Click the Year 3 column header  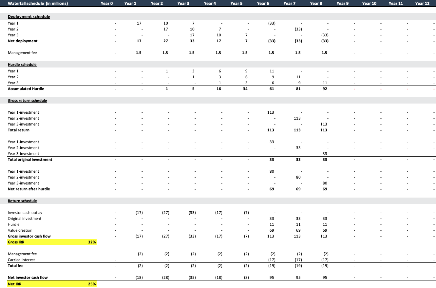point(183,4)
